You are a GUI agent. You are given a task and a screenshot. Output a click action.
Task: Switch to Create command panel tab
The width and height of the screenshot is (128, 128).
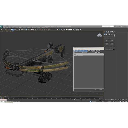click(x=104, y=32)
